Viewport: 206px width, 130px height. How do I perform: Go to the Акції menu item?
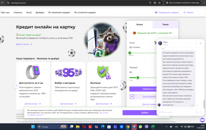[x=29, y=13]
